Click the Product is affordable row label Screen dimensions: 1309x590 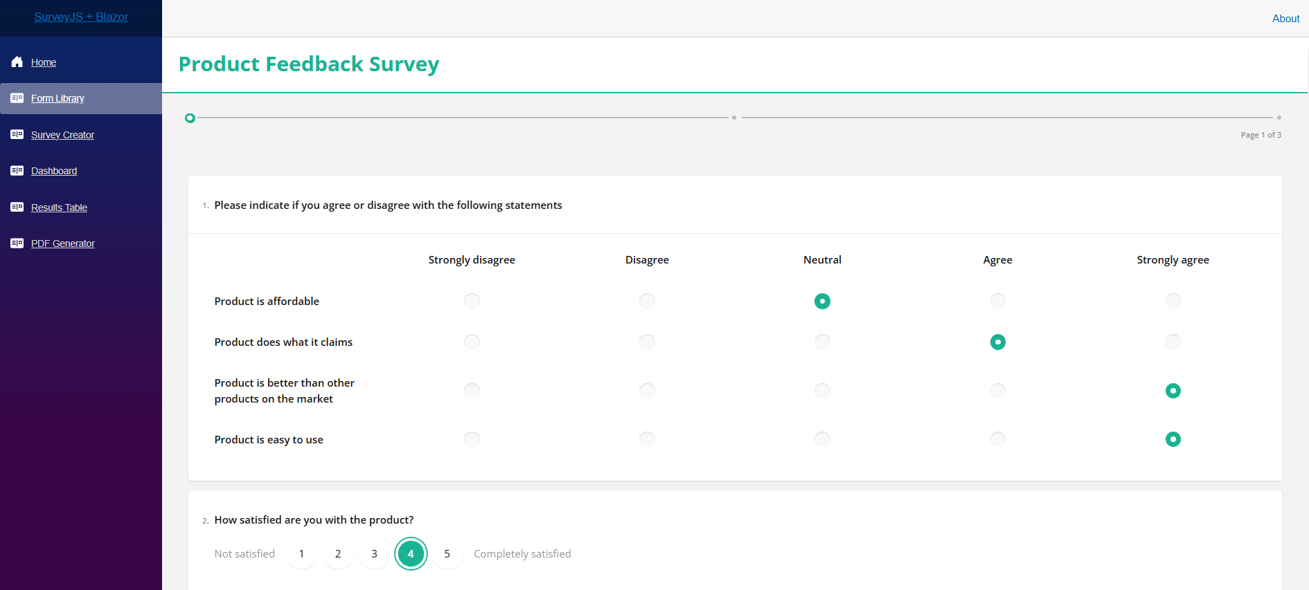pos(267,302)
